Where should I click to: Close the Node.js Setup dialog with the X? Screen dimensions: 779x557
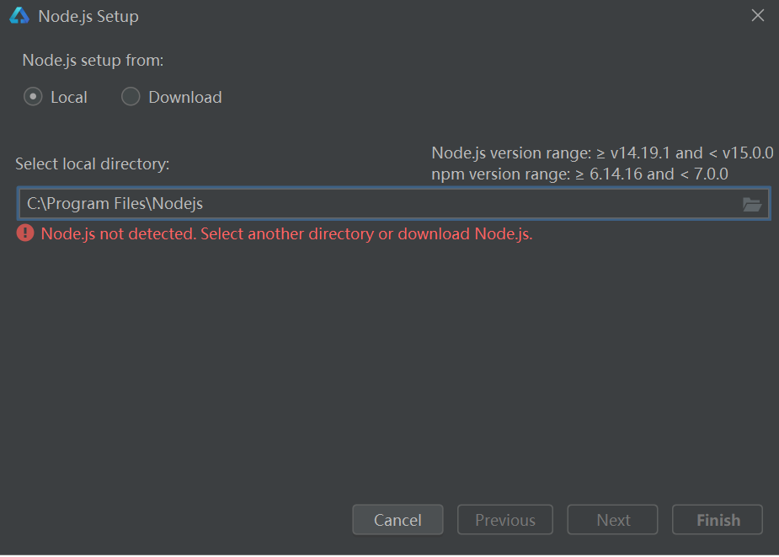[758, 15]
